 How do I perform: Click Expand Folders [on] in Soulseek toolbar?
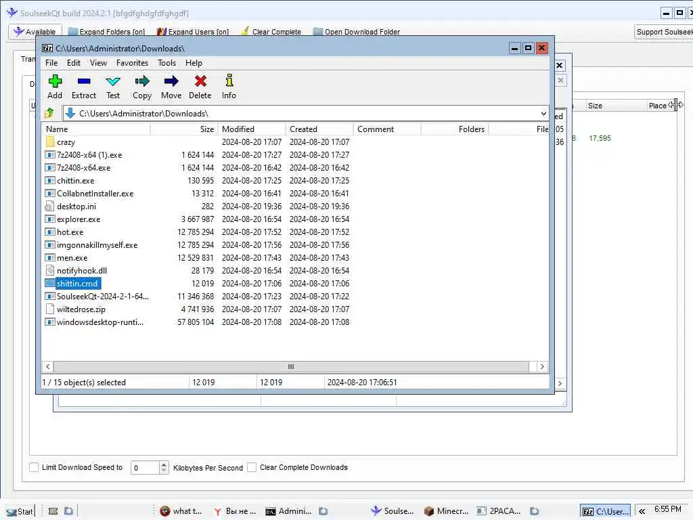(106, 32)
